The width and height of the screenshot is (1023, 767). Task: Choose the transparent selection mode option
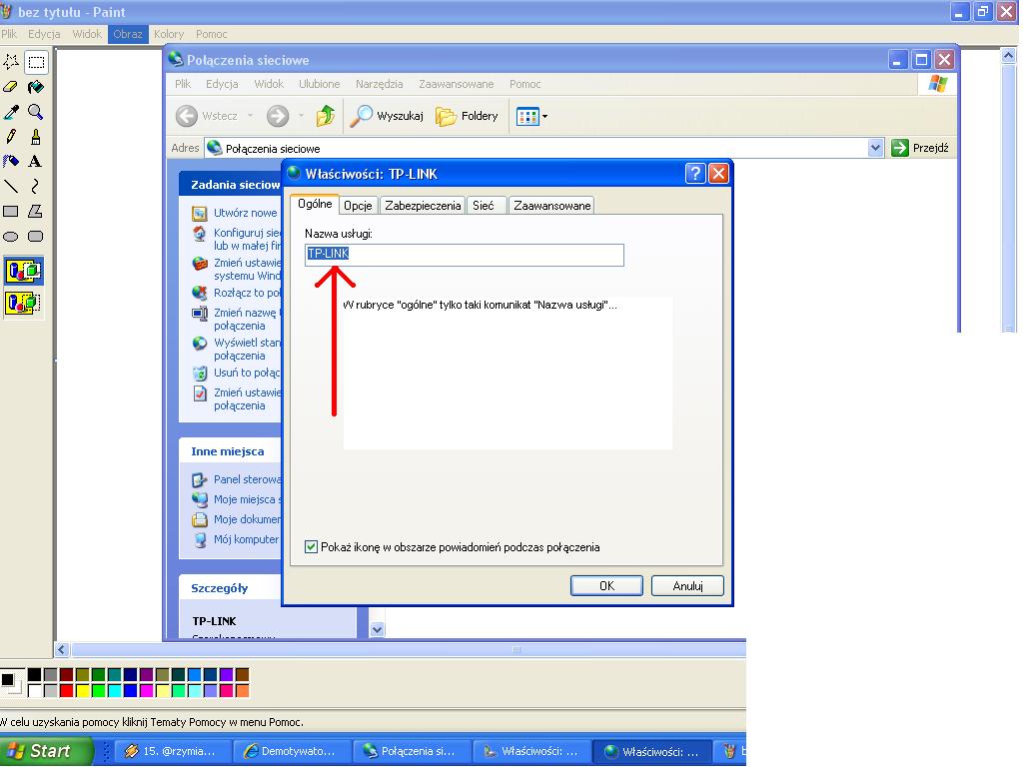24,303
